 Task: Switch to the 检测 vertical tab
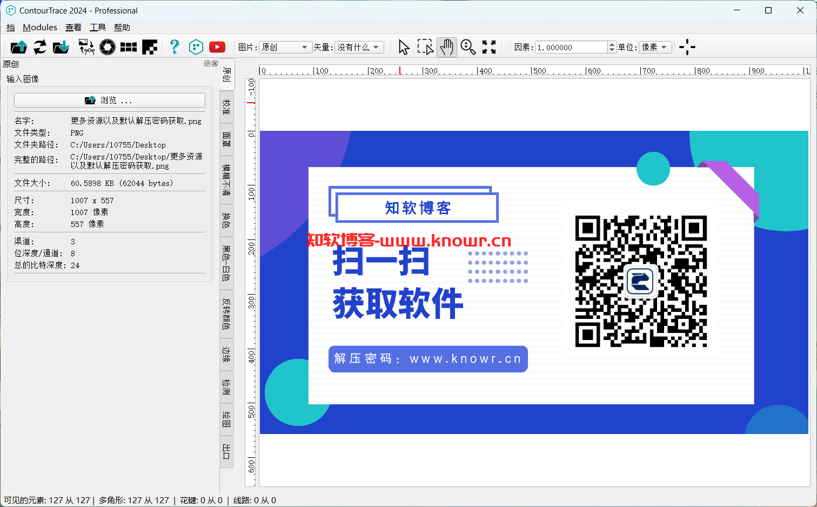227,387
